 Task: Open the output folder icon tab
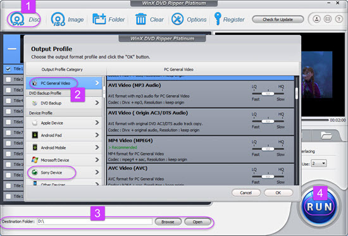tap(326, 135)
